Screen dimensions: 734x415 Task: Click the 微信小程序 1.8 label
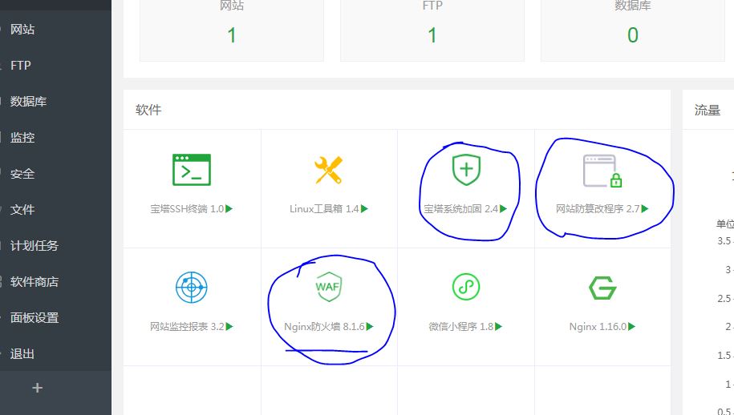point(461,327)
